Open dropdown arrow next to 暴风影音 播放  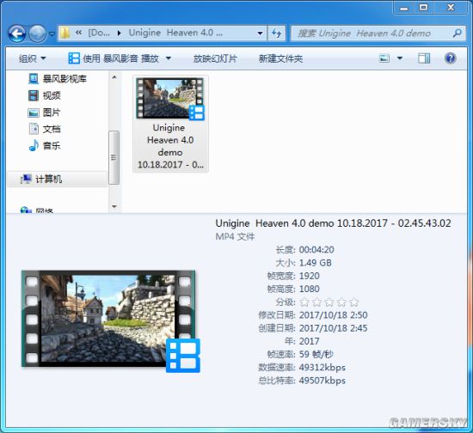click(x=169, y=58)
